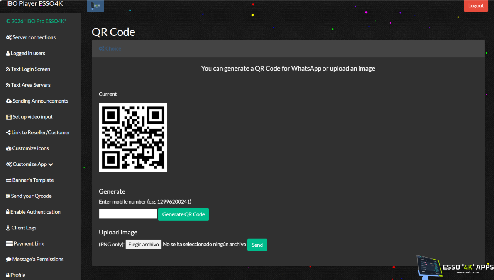The image size is (494, 280).
Task: Click the card icon beside Payment Link
Action: (x=9, y=244)
